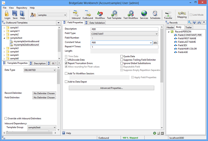The width and height of the screenshot is (208, 141).
Task: Expand all records with double-down arrow icon
Action: (194, 22)
